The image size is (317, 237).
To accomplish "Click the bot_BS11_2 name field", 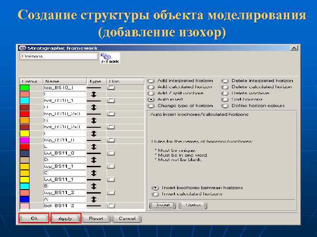I will point(64,205).
